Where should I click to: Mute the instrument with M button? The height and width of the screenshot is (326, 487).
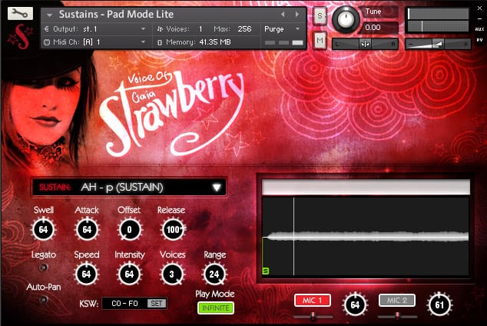tap(320, 41)
